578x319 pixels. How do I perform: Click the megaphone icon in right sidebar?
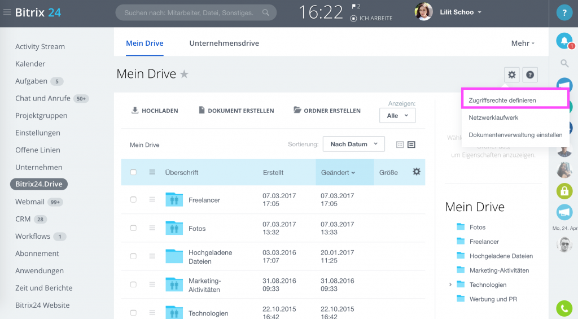[x=564, y=212]
